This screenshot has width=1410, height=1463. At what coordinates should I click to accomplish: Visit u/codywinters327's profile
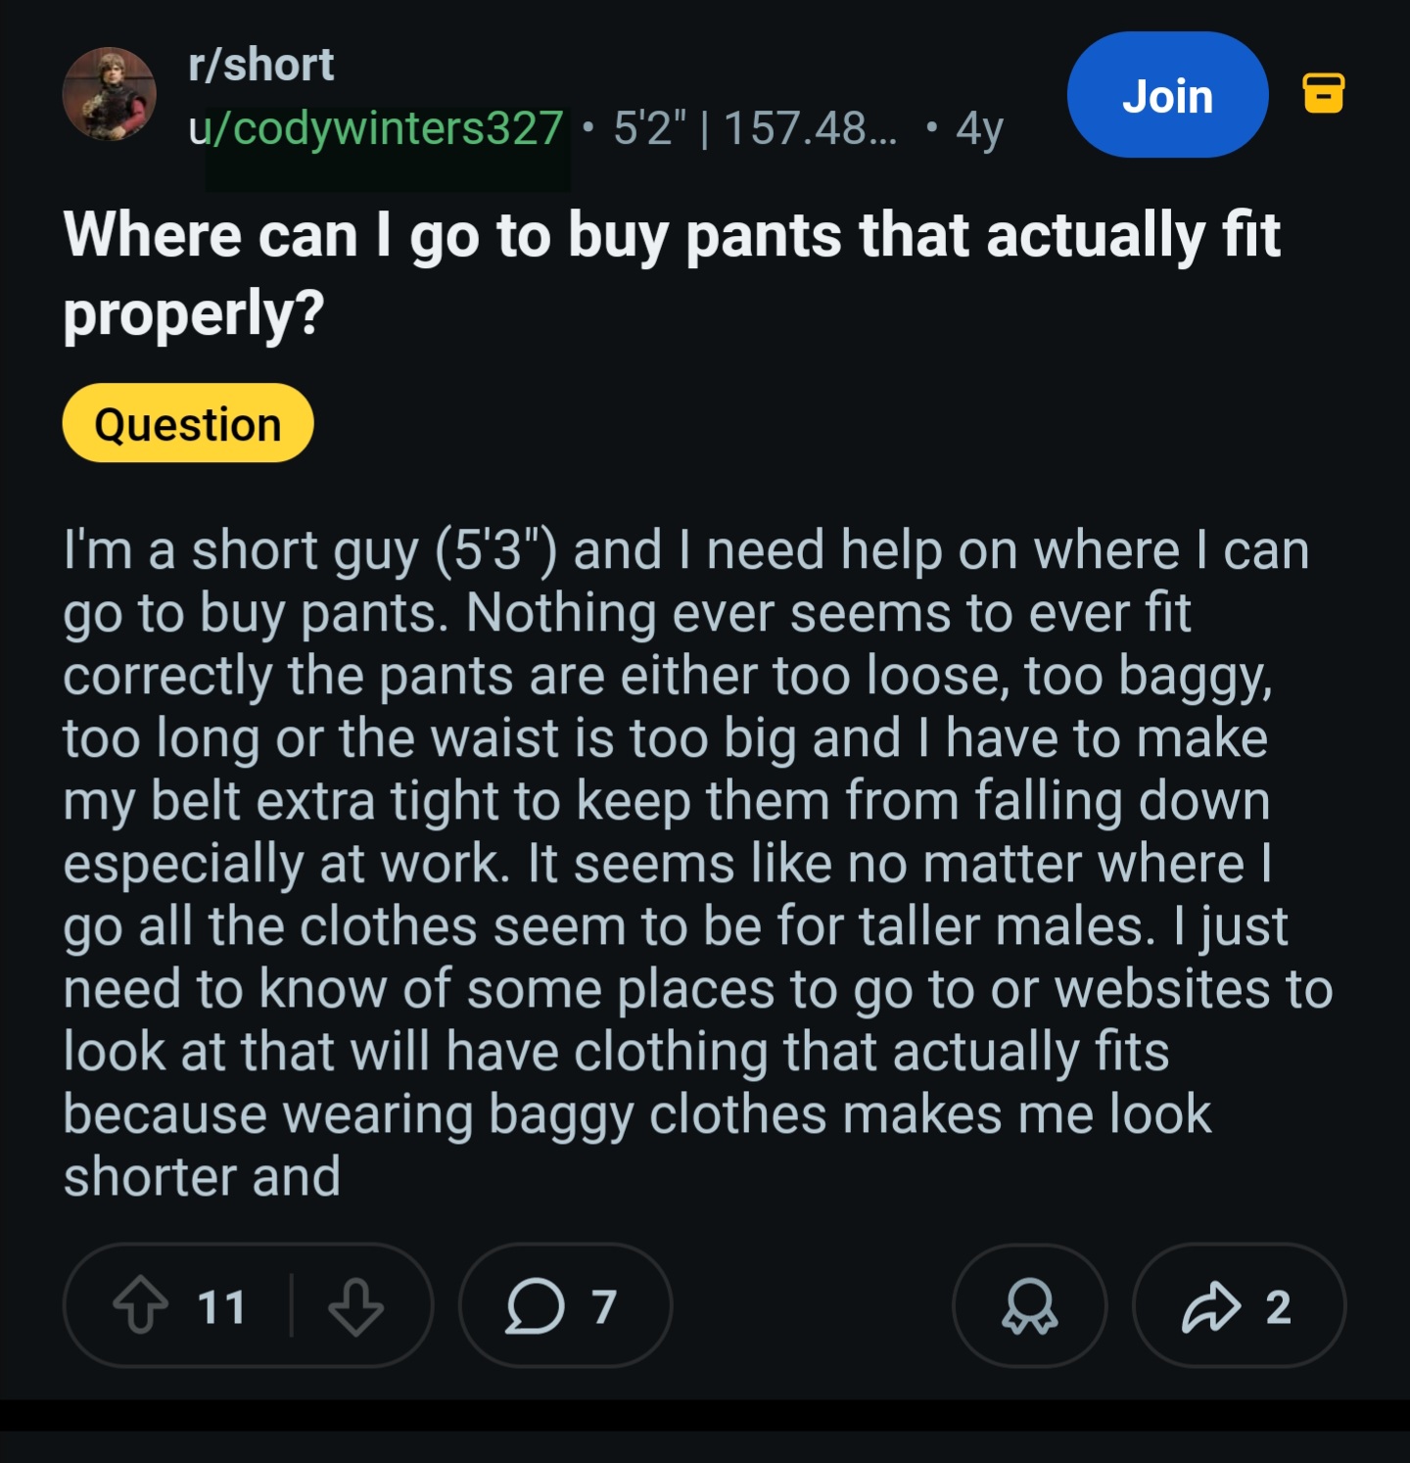376,128
